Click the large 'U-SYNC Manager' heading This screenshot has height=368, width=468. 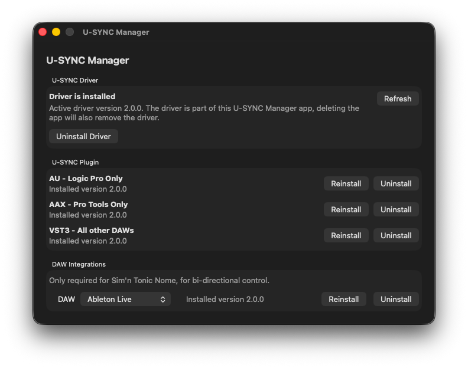87,60
